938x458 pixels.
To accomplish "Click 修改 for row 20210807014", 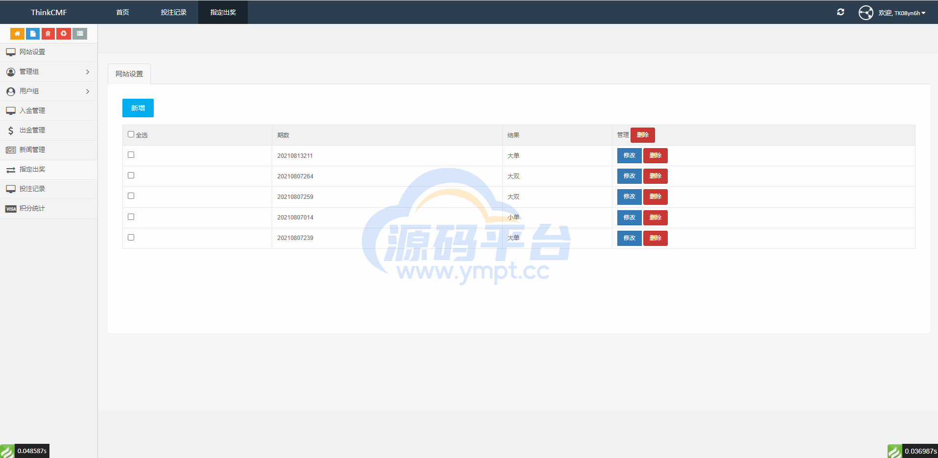I will click(x=630, y=218).
